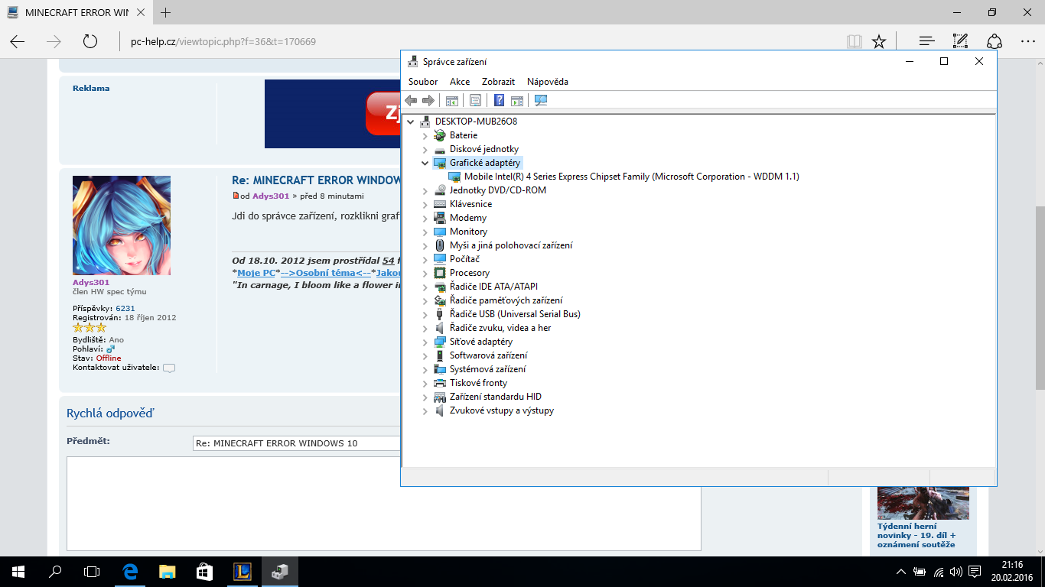Open the Zobrazit menu

click(498, 82)
